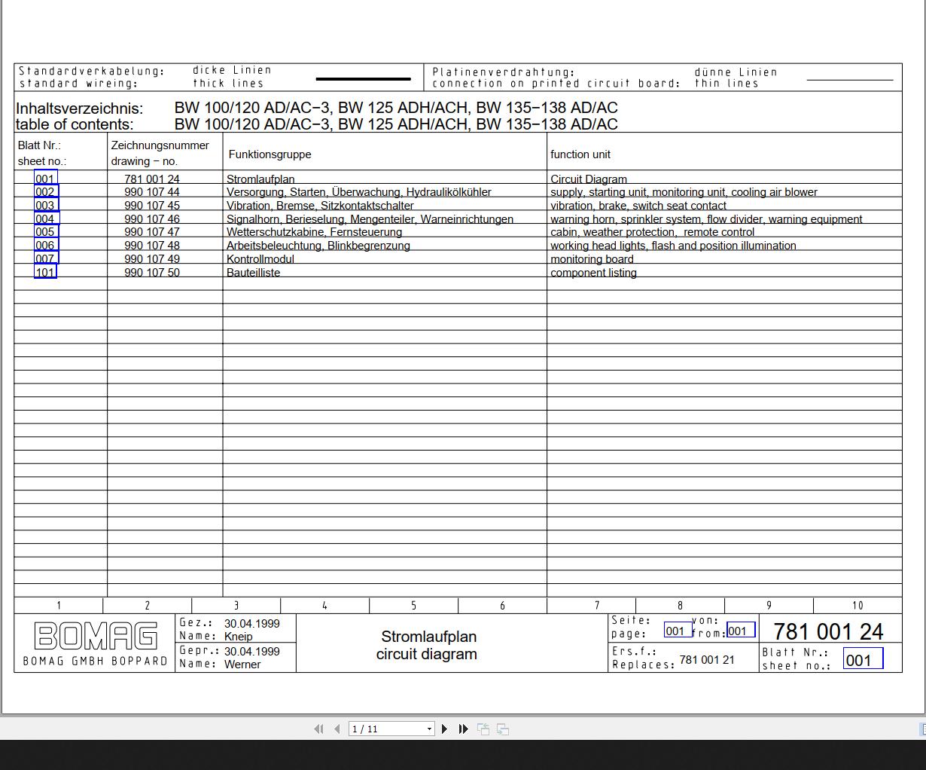Screen dimensions: 926x770
Task: Click large drawing number 781 001 24 bottom right
Action: pyautogui.click(x=828, y=631)
